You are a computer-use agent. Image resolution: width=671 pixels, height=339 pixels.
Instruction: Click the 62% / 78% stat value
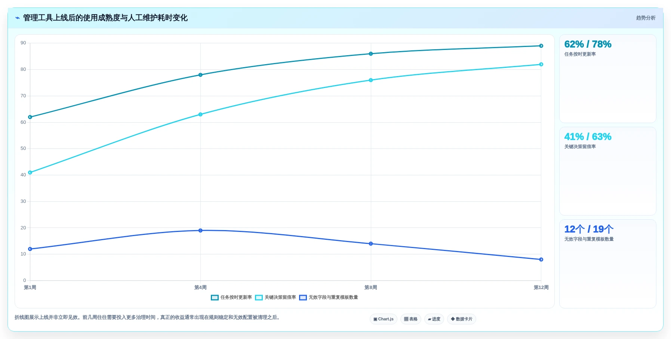(588, 44)
